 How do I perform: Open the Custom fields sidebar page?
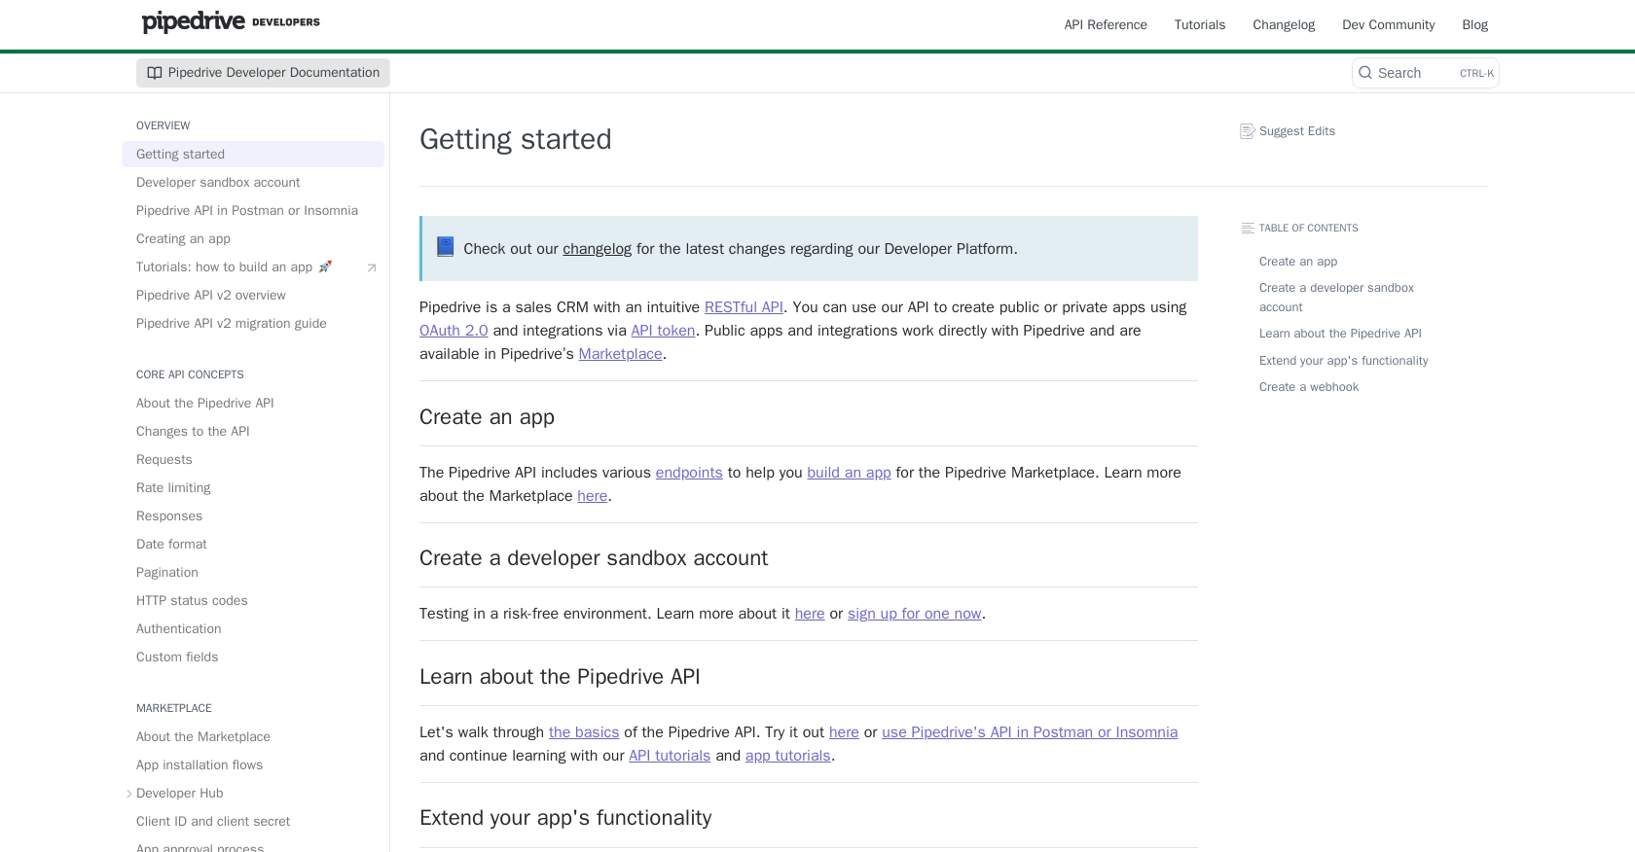pos(253,657)
